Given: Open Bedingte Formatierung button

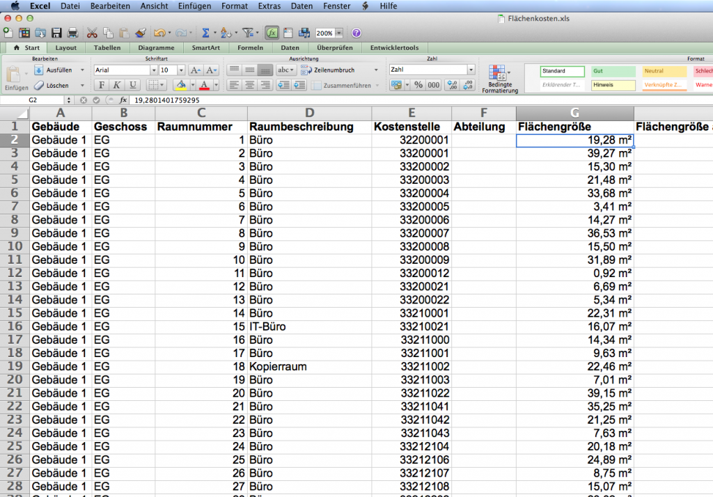Looking at the screenshot, I should (x=499, y=78).
